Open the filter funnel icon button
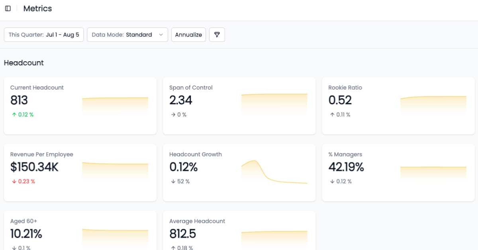The height and width of the screenshot is (250, 478). (x=217, y=35)
